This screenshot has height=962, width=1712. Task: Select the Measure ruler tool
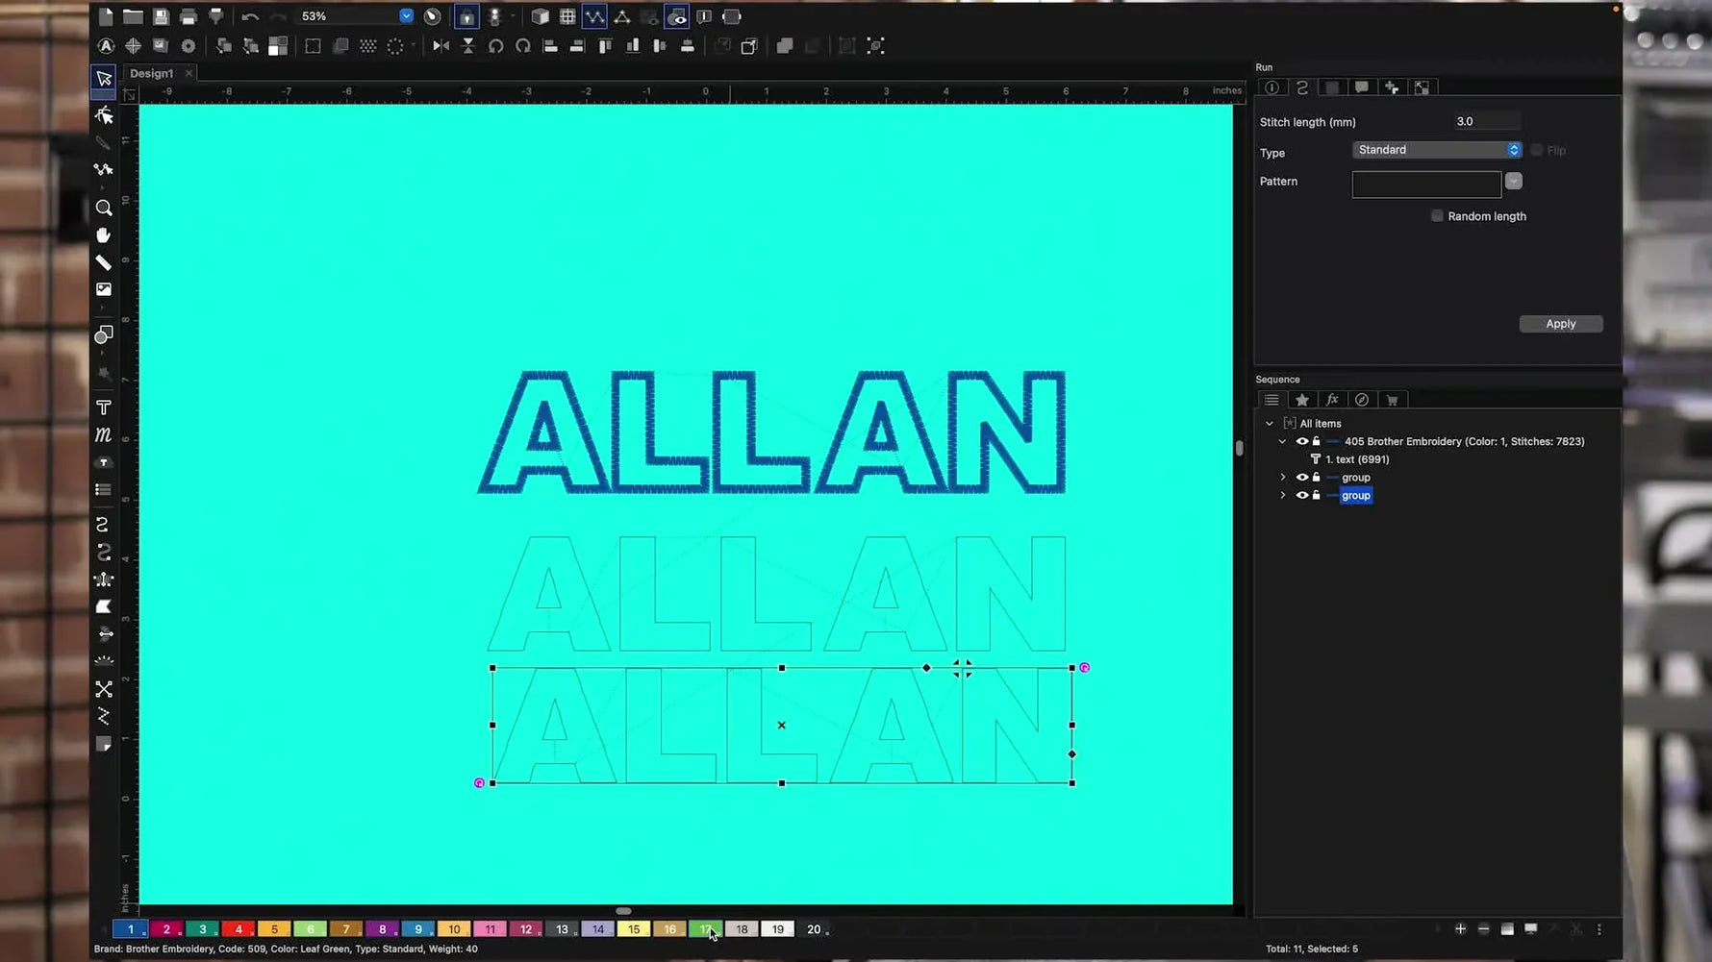click(104, 262)
